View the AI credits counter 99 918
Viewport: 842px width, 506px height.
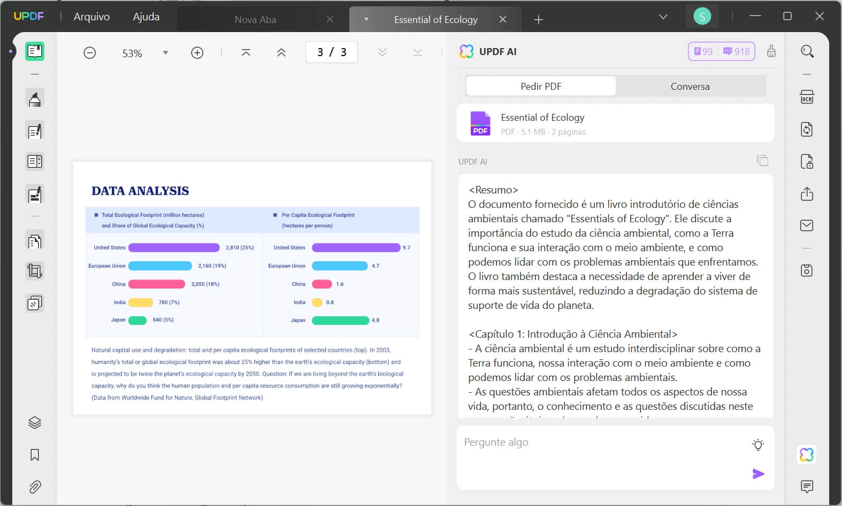(722, 51)
